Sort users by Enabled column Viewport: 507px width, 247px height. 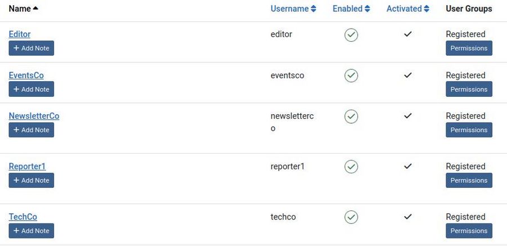coord(351,8)
